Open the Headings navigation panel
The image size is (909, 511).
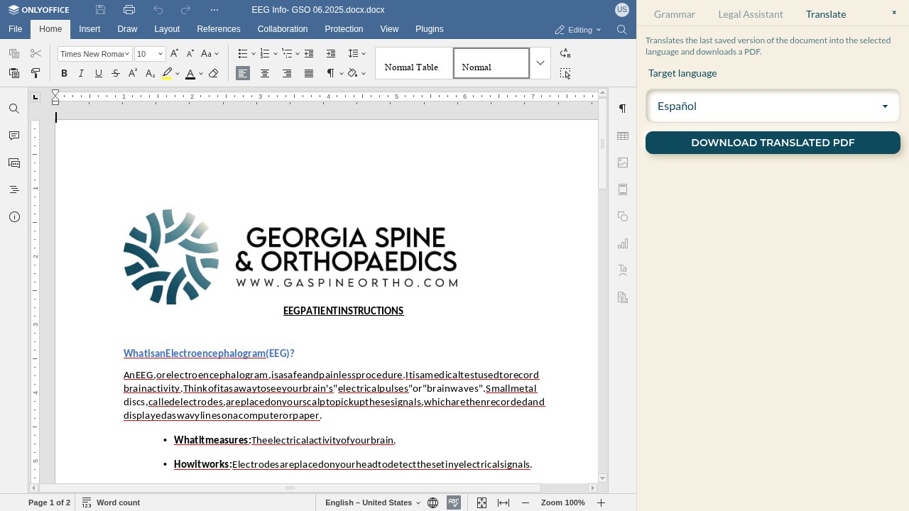pyautogui.click(x=14, y=189)
